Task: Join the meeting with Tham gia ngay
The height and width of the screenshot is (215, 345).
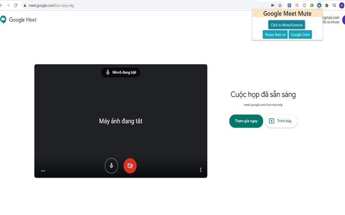Action: 246,121
